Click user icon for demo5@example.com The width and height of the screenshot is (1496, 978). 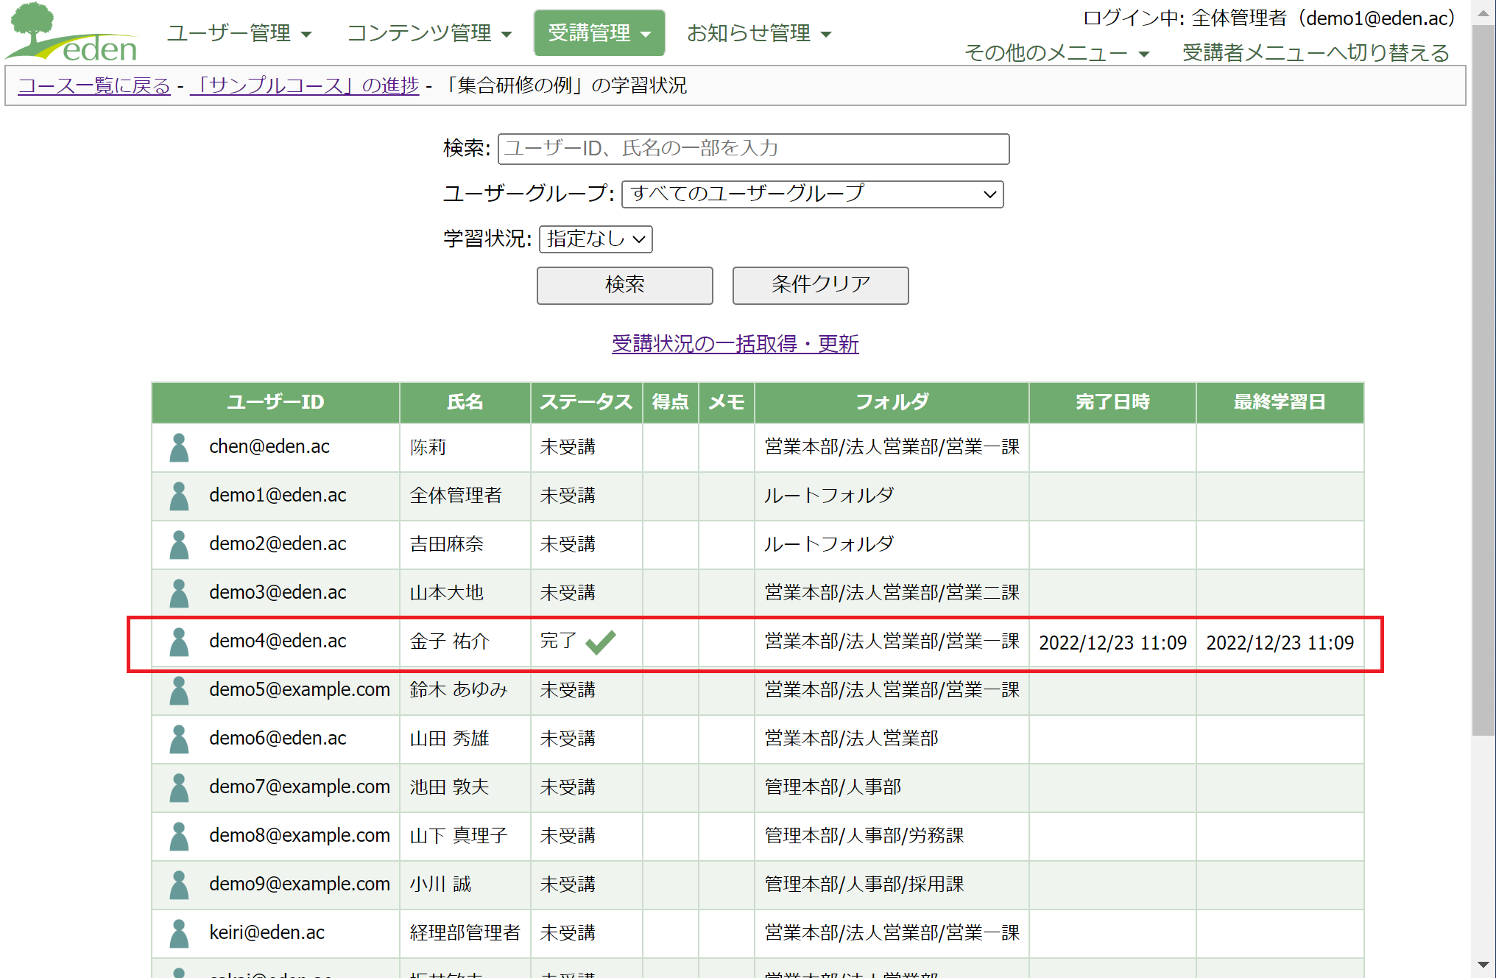pos(179,690)
